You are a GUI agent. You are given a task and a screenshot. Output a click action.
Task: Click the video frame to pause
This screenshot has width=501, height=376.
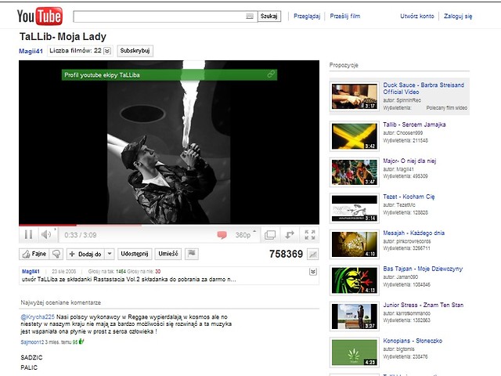169,143
